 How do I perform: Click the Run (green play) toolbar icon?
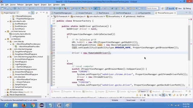[60, 8]
